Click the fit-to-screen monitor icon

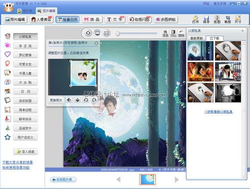coord(97,33)
